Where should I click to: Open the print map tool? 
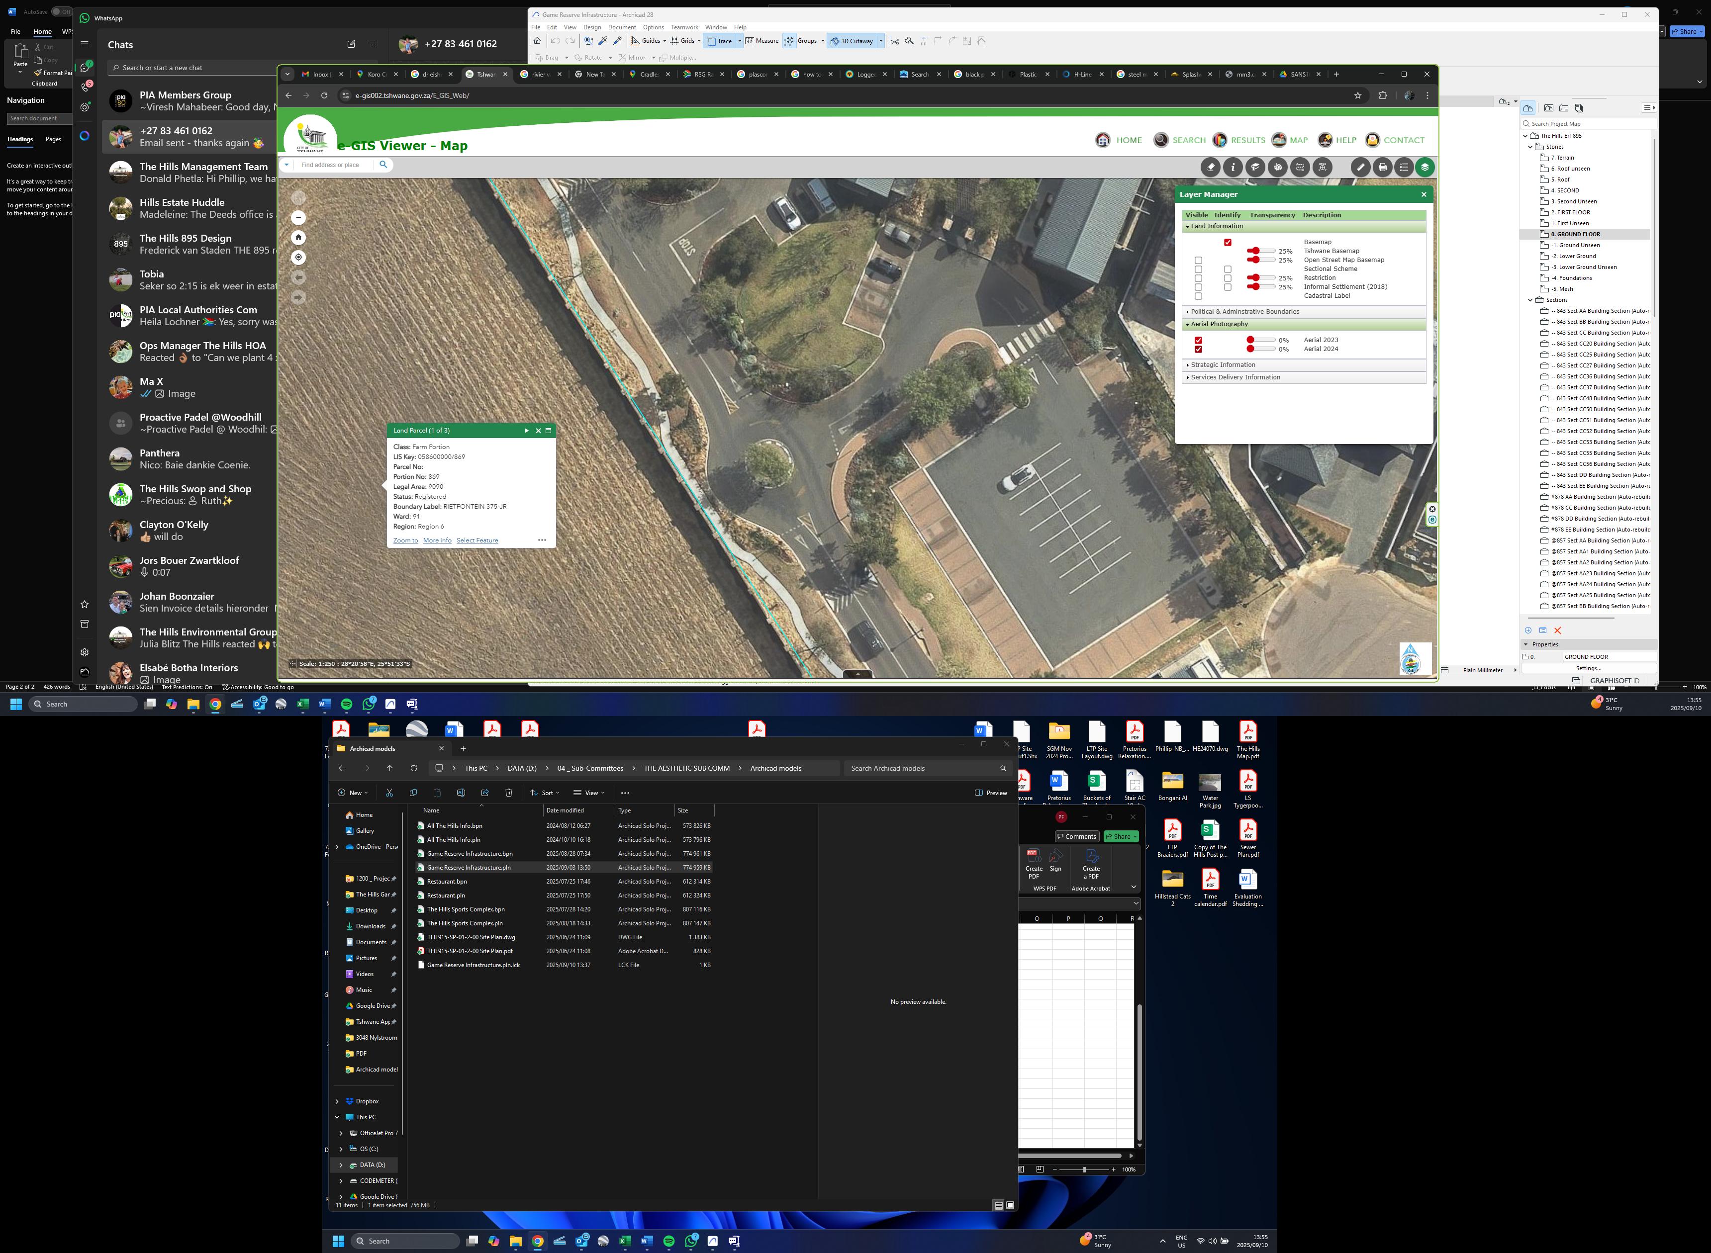(x=1382, y=168)
